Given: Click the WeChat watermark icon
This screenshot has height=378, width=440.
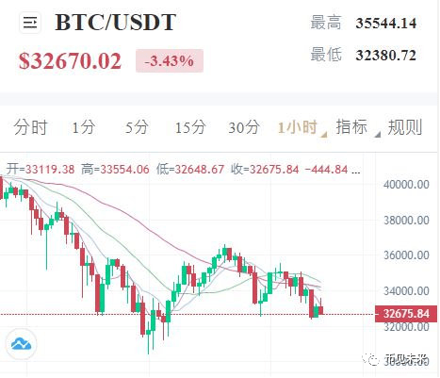Looking at the screenshot, I should [x=372, y=359].
